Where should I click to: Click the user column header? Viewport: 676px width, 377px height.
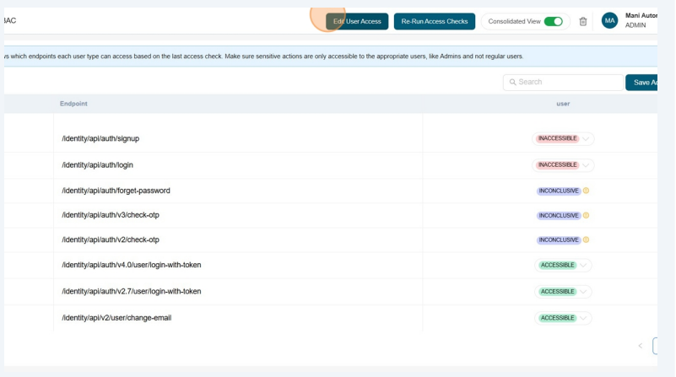pyautogui.click(x=563, y=104)
